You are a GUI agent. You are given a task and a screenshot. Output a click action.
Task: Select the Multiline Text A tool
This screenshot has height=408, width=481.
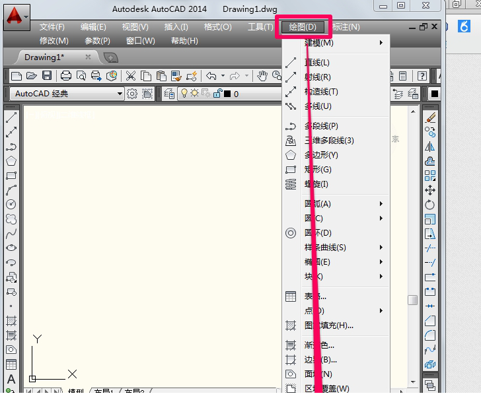tap(11, 379)
